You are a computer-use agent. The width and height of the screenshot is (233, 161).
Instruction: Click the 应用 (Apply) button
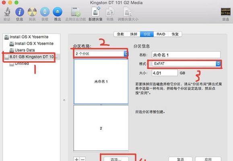pyautogui.click(x=208, y=159)
